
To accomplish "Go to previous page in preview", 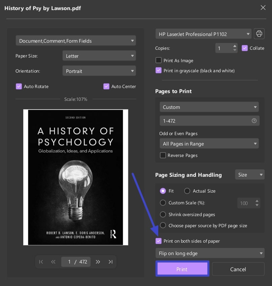I will click(53, 262).
